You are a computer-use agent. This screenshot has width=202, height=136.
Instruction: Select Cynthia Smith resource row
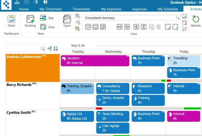[x=33, y=123]
